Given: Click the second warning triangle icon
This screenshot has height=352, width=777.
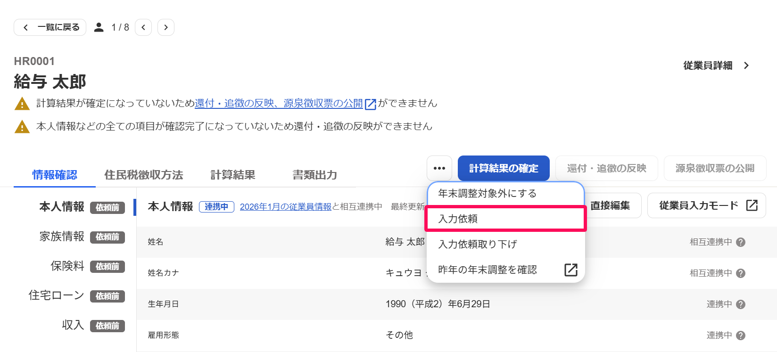Looking at the screenshot, I should tap(22, 127).
